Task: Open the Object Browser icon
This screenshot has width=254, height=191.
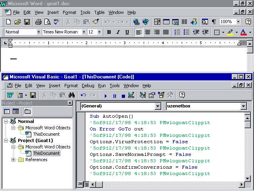Action: pyautogui.click(x=161, y=95)
